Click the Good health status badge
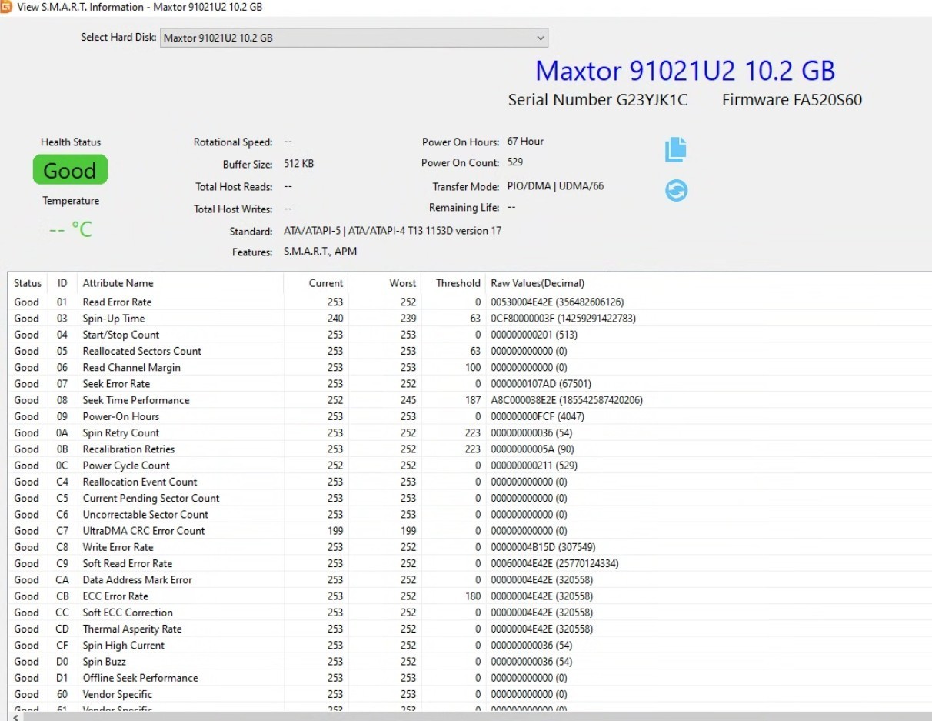The image size is (932, 721). (70, 170)
